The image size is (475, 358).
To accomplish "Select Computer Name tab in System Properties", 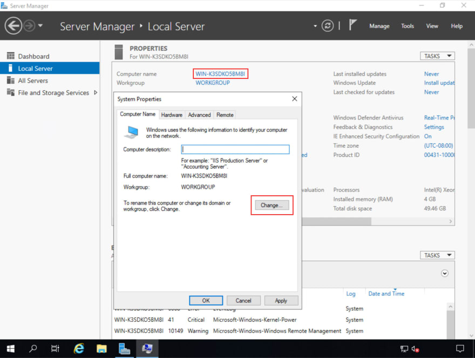I will point(138,114).
